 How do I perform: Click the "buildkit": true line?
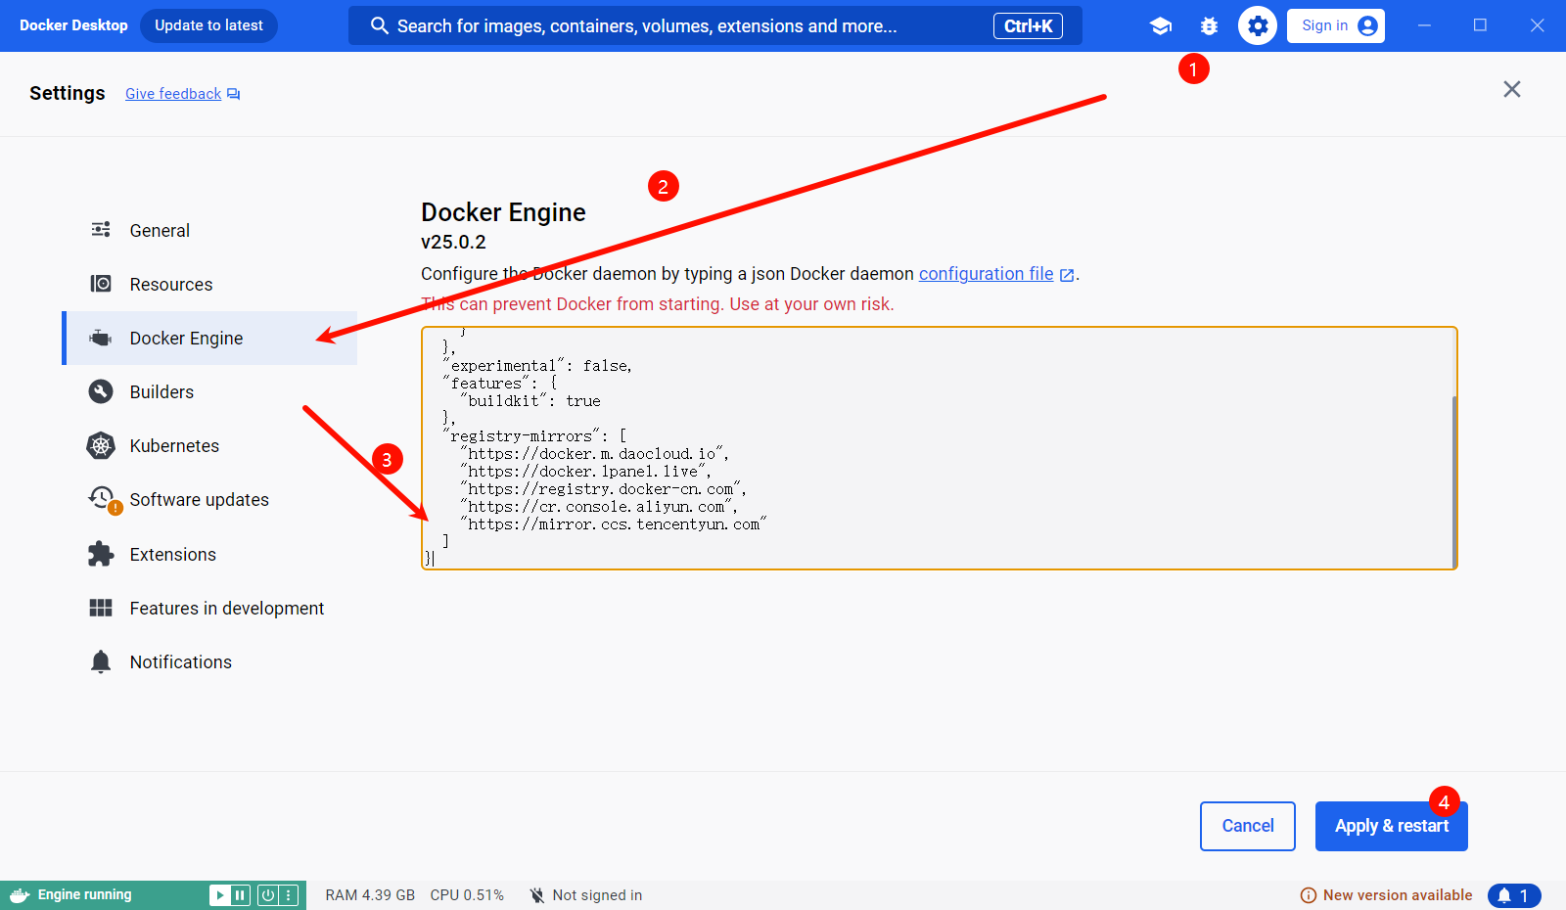[x=530, y=401]
